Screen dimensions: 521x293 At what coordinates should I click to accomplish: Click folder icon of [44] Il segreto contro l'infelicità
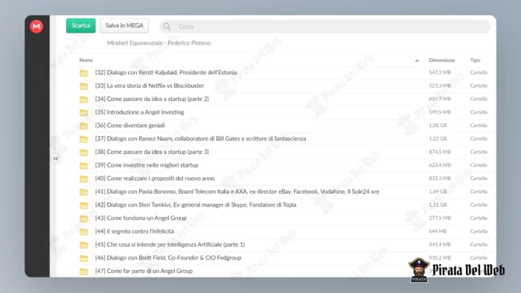coord(83,231)
